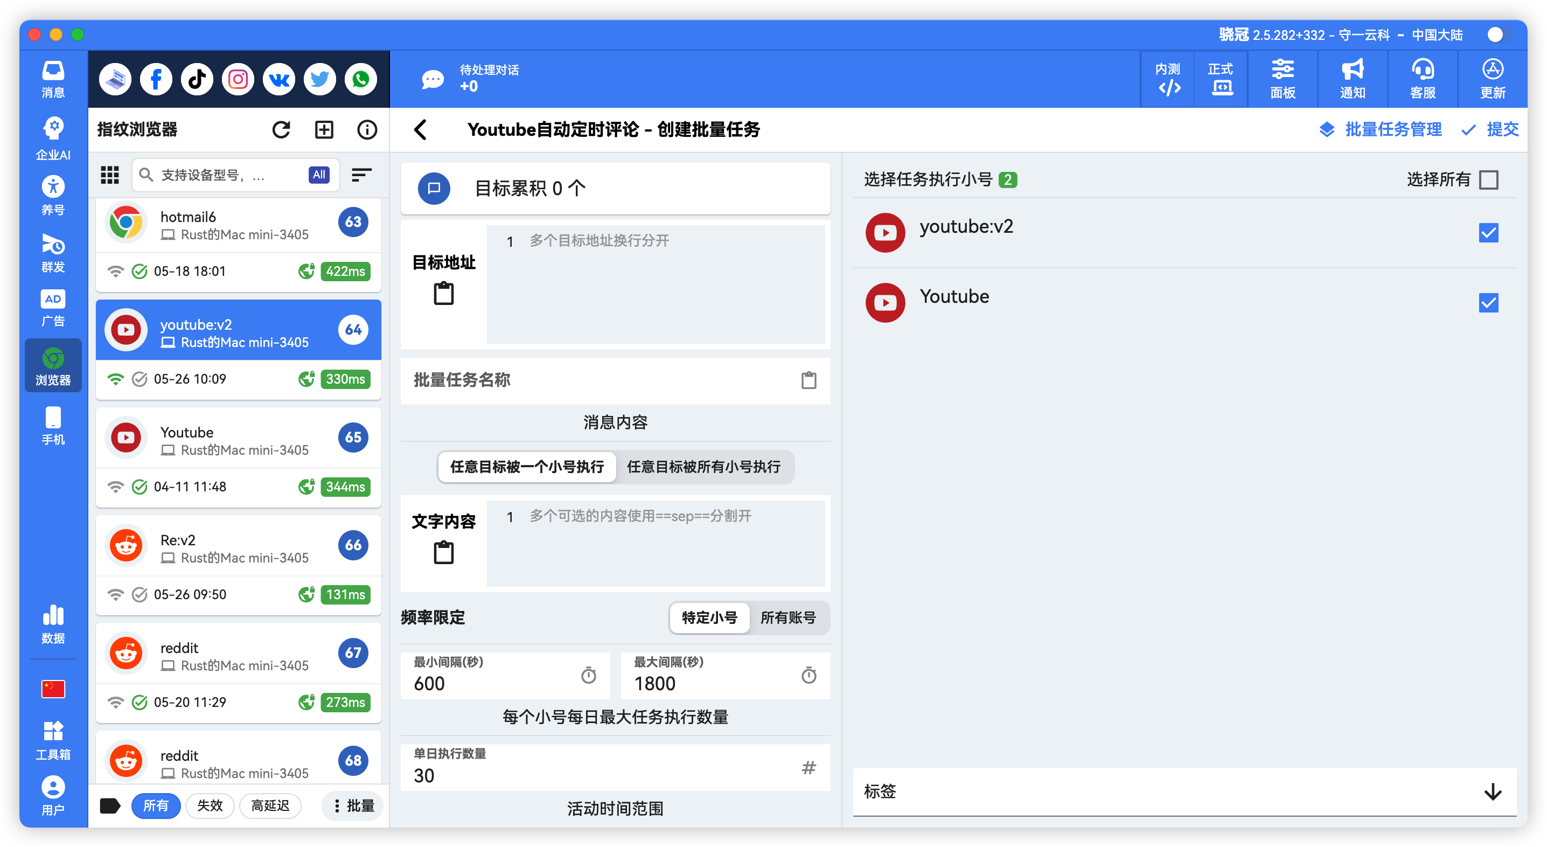Select the WhatsApp platform icon
This screenshot has width=1547, height=847.
360,79
